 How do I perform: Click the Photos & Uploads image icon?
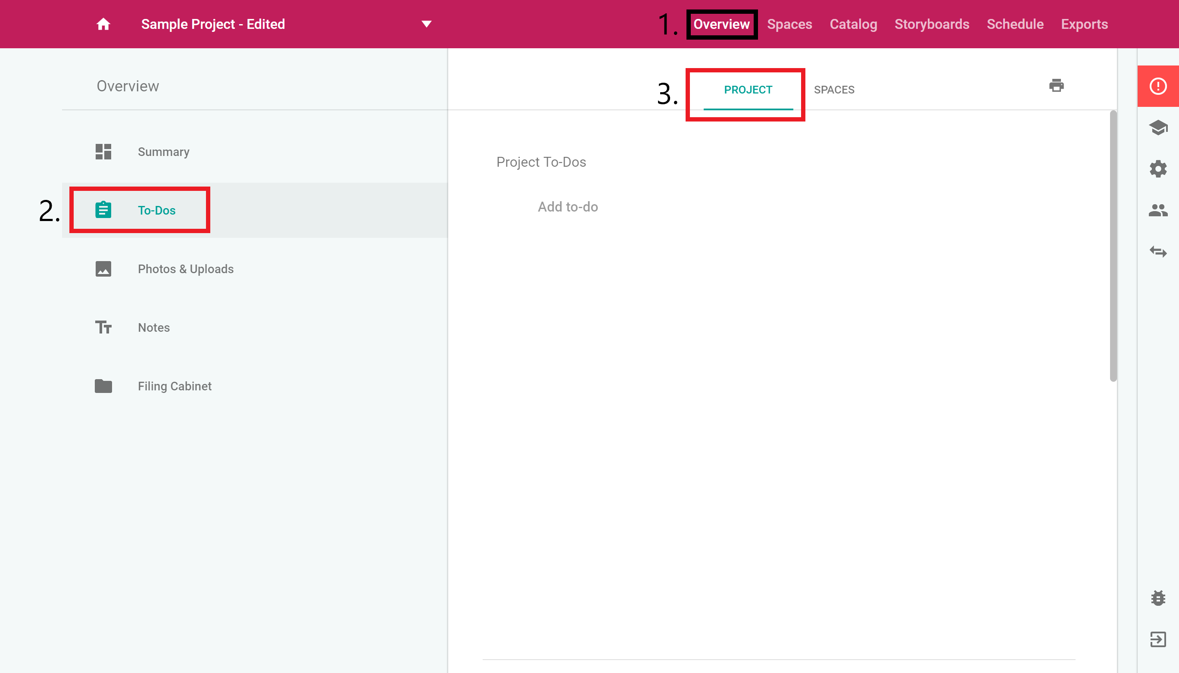point(103,268)
